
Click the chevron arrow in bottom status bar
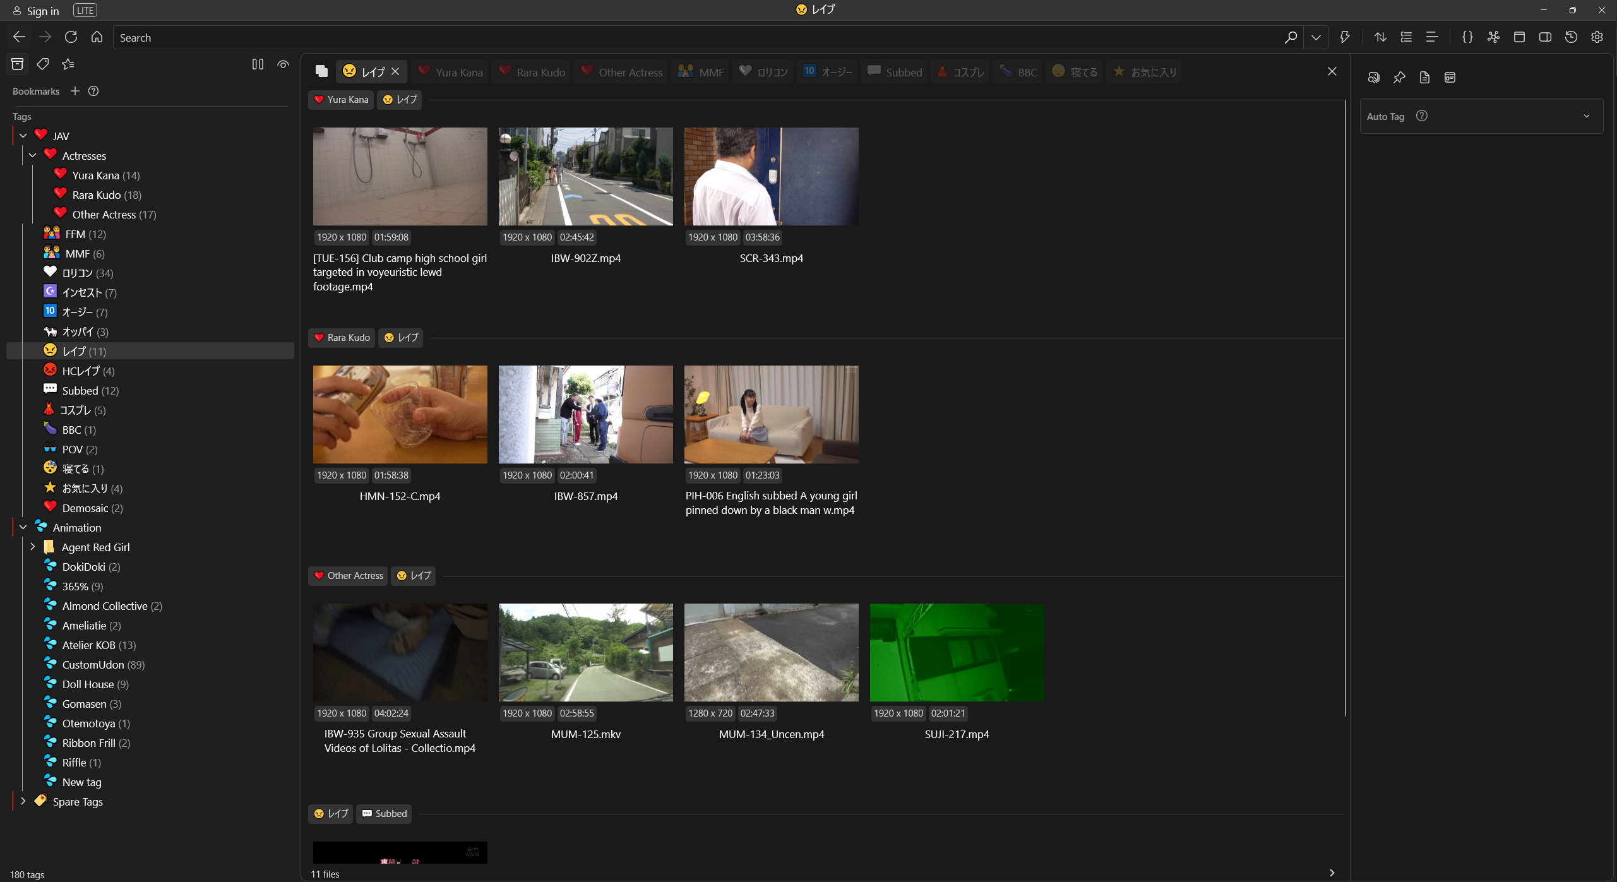(x=1332, y=873)
